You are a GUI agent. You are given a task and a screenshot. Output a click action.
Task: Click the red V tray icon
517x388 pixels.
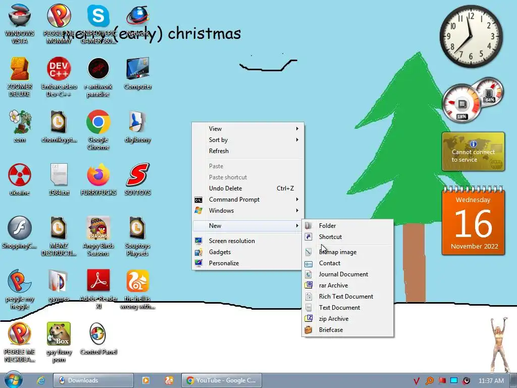tap(417, 381)
